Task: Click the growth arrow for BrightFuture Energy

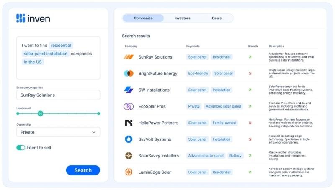Action: pos(250,73)
